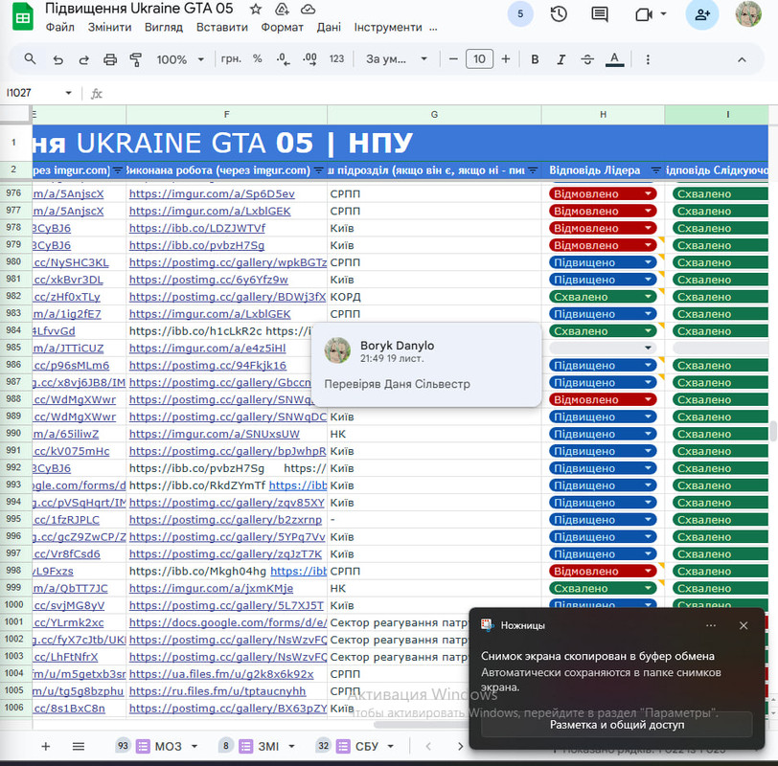Open link ibb.co/LDZJWTVf

[197, 228]
